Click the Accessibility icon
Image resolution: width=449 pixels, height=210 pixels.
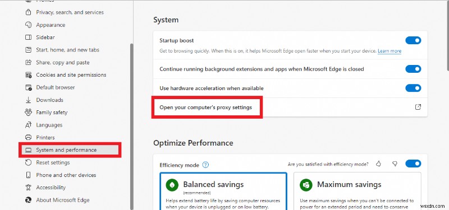[x=29, y=188]
